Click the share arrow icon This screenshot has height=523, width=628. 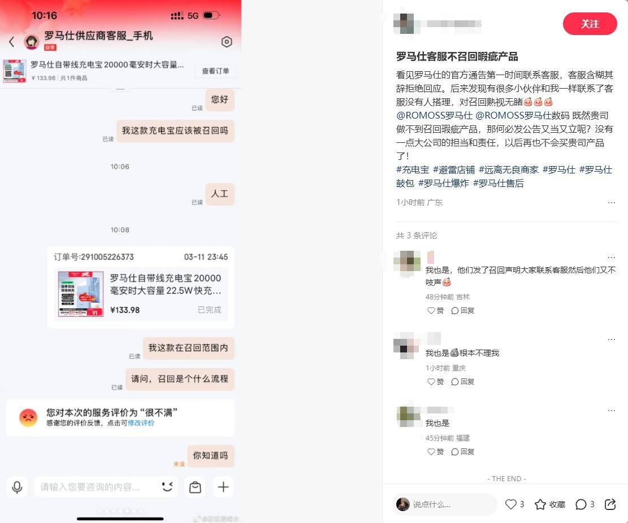610,504
